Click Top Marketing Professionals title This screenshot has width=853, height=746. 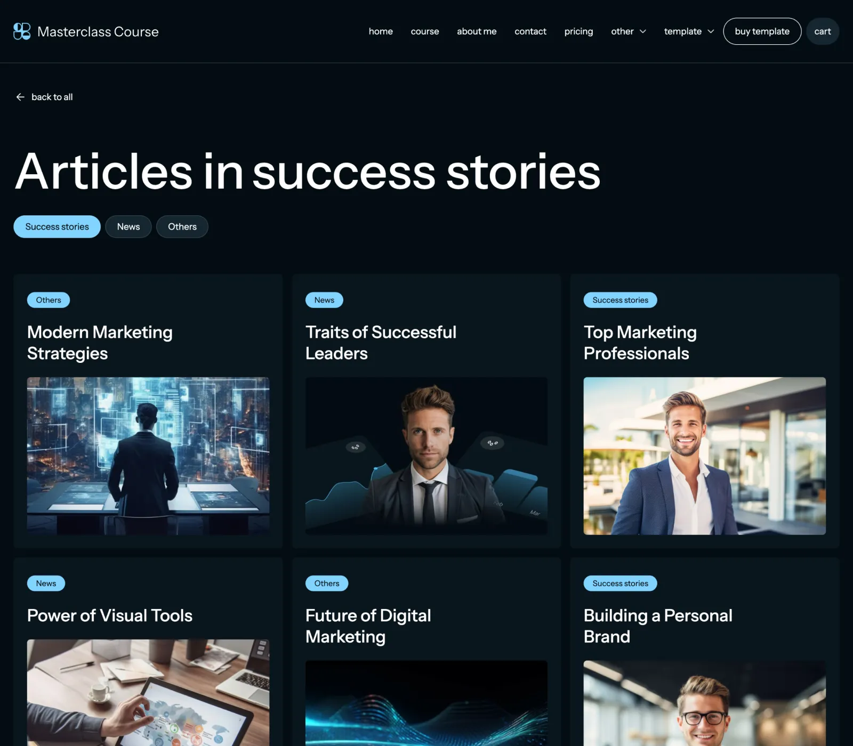pyautogui.click(x=640, y=343)
